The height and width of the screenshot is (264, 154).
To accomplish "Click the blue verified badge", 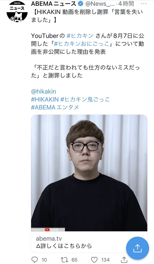I will point(81,4).
